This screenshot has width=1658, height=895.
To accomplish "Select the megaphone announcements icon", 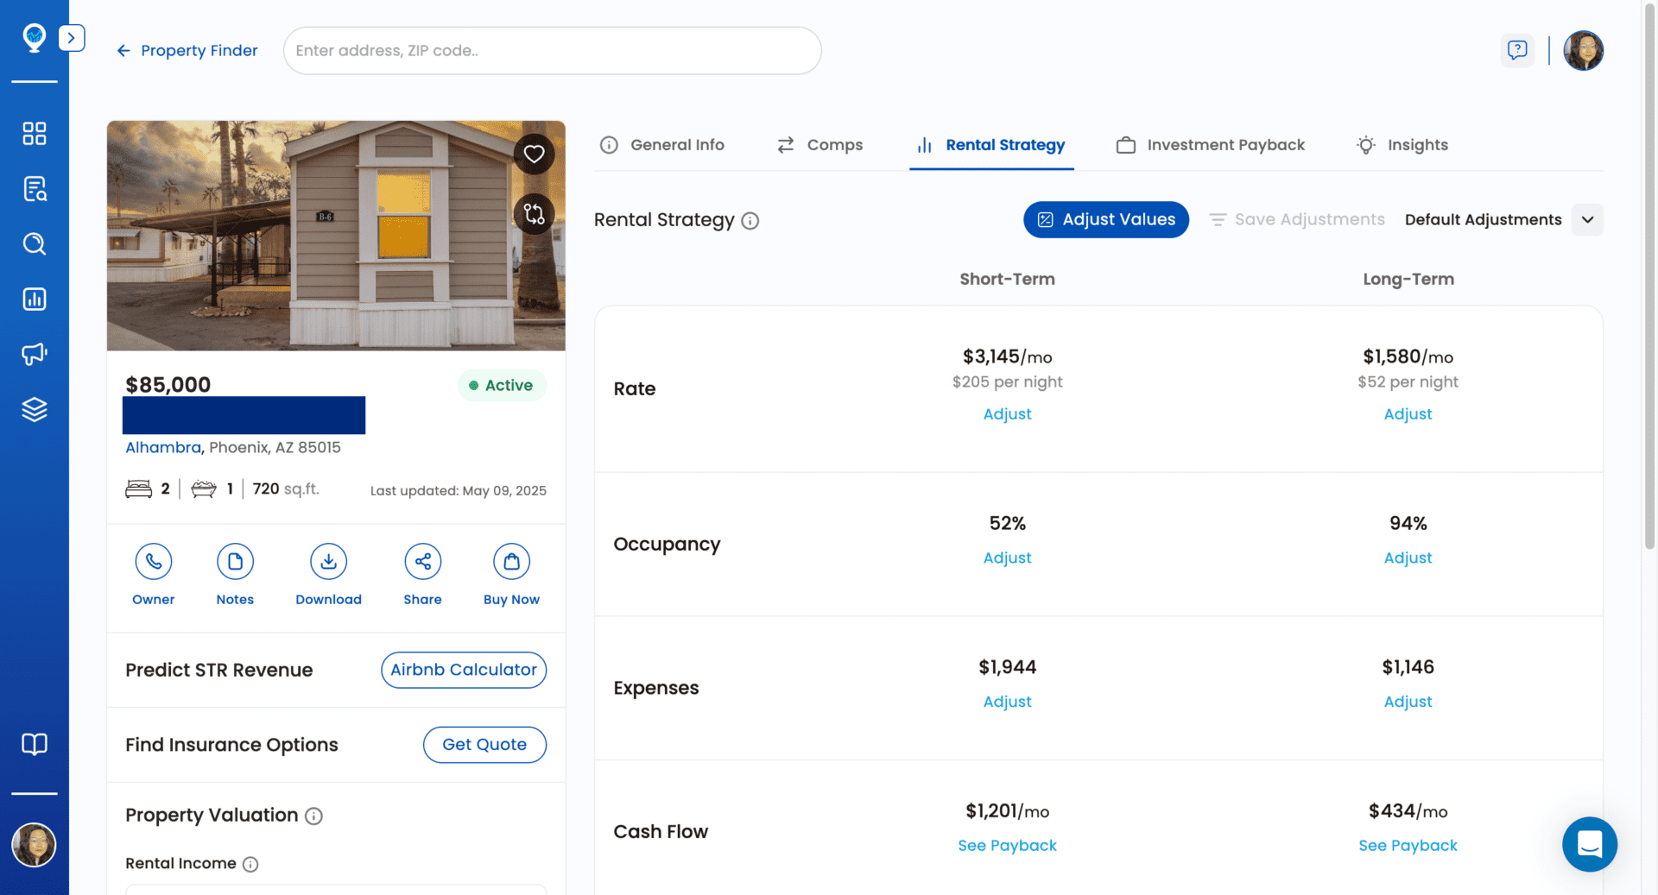I will 35,355.
